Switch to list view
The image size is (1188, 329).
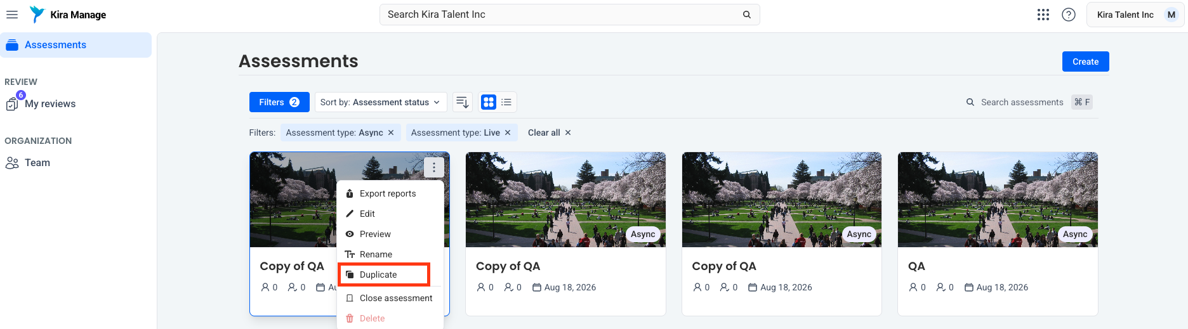[506, 102]
